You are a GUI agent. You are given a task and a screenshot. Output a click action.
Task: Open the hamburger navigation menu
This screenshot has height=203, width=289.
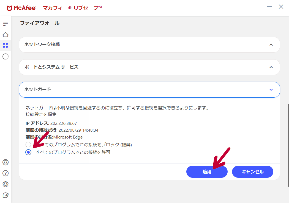tap(6, 24)
